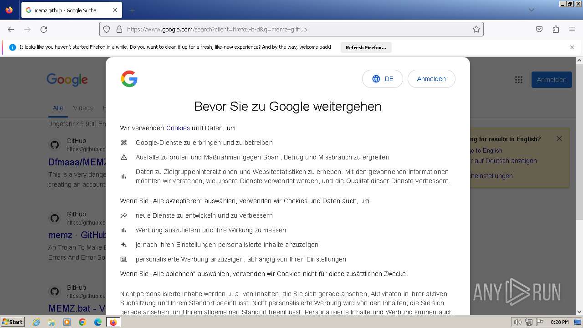Launch Edge from the taskbar
Viewport: 583px width, 328px height.
pos(98,322)
